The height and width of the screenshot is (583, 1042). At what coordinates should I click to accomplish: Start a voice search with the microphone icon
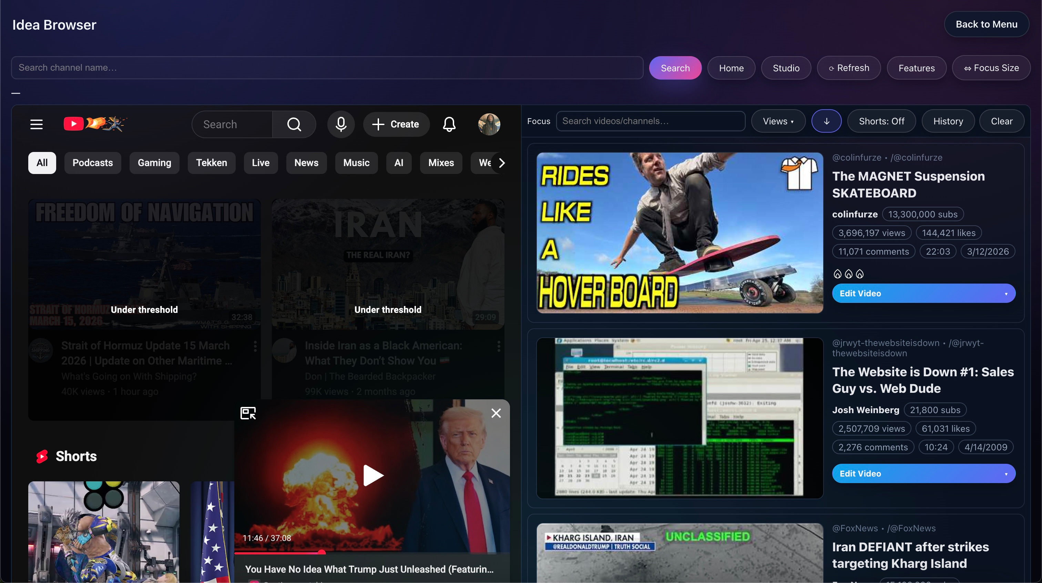[341, 124]
